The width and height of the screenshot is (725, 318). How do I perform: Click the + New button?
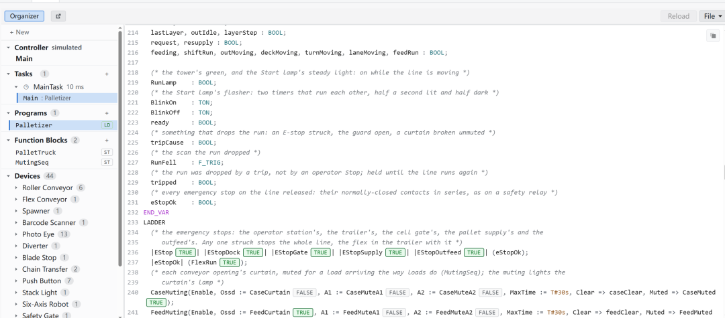pos(19,32)
